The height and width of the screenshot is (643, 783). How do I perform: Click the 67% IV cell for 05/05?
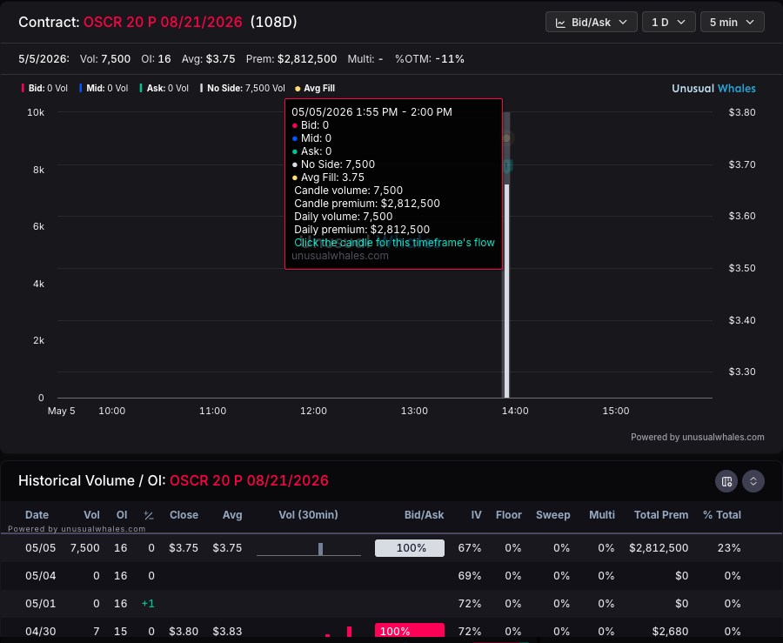pos(470,548)
